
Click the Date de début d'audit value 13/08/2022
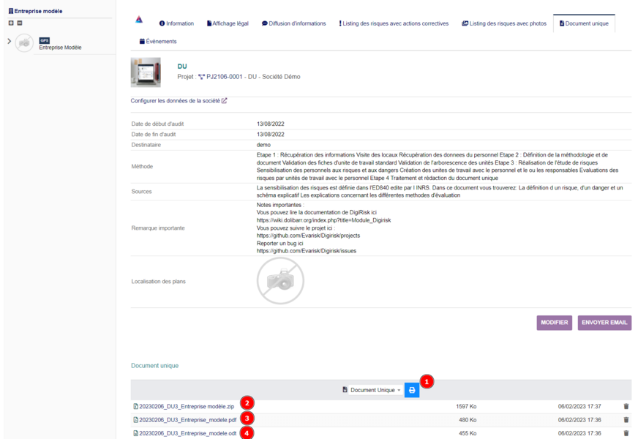point(271,124)
